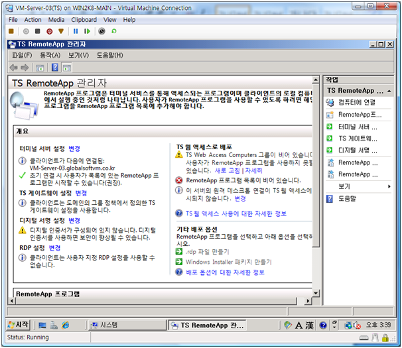This screenshot has width=402, height=348.
Task: Click the horizontal scrollbar left arrow
Action: (x=12, y=300)
